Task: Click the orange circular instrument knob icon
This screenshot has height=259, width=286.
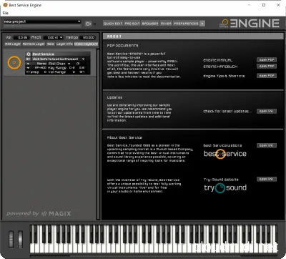Action: coord(14,63)
